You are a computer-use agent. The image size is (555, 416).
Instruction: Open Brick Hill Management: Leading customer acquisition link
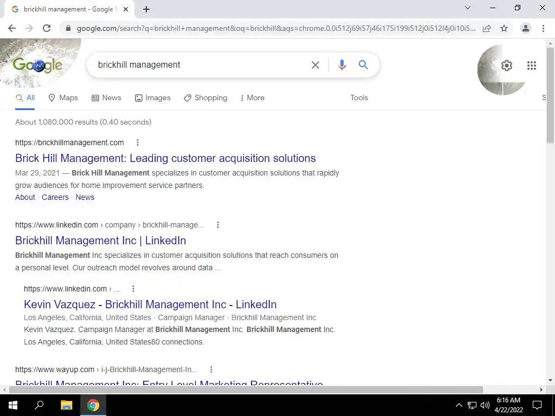(165, 158)
